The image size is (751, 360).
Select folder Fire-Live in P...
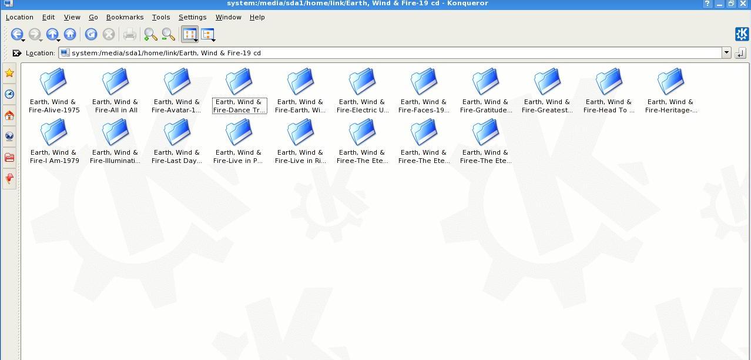[239, 141]
